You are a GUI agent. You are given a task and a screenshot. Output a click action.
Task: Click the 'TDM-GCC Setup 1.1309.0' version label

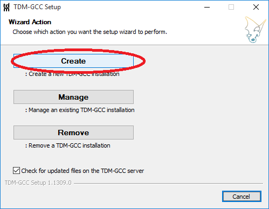coord(38,183)
